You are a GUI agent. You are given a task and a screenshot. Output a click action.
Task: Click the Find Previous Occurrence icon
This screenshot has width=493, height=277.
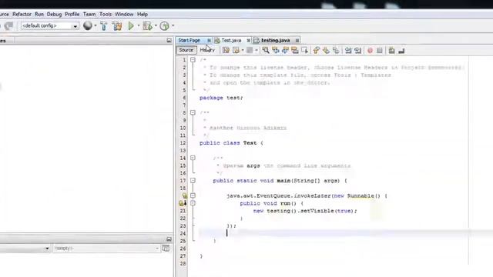pyautogui.click(x=276, y=50)
